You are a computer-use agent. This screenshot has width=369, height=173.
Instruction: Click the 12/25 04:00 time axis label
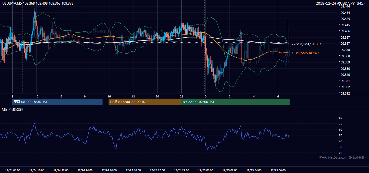254,170
